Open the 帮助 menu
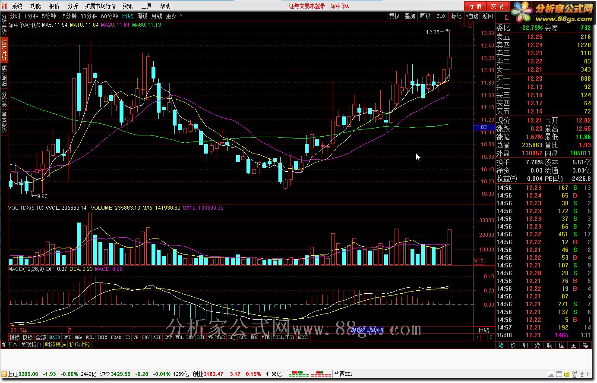This screenshot has height=383, width=597. coord(165,6)
